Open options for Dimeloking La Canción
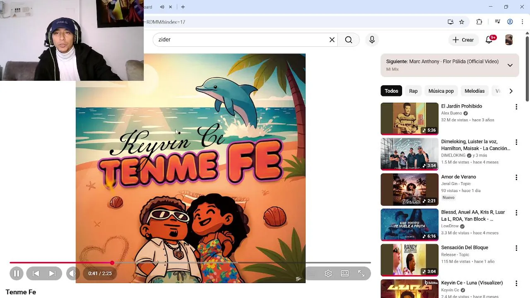The image size is (530, 298). coord(516,142)
